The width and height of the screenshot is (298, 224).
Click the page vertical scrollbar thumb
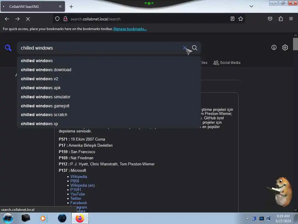[295, 44]
